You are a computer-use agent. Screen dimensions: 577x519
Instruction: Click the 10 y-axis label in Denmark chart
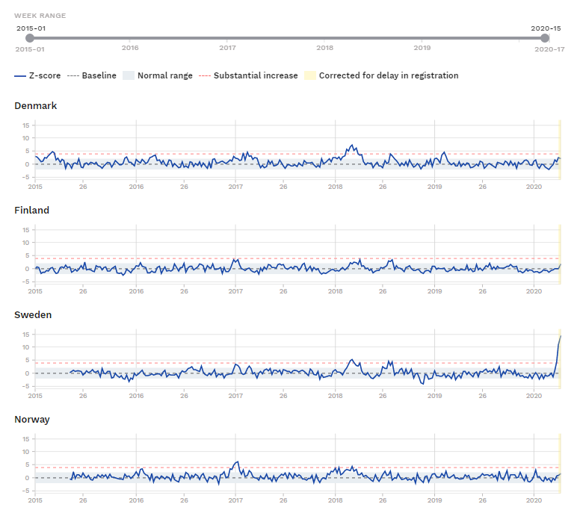25,138
